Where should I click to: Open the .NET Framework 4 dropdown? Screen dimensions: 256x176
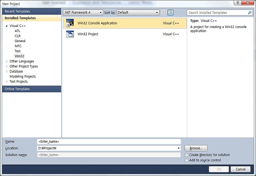83,12
